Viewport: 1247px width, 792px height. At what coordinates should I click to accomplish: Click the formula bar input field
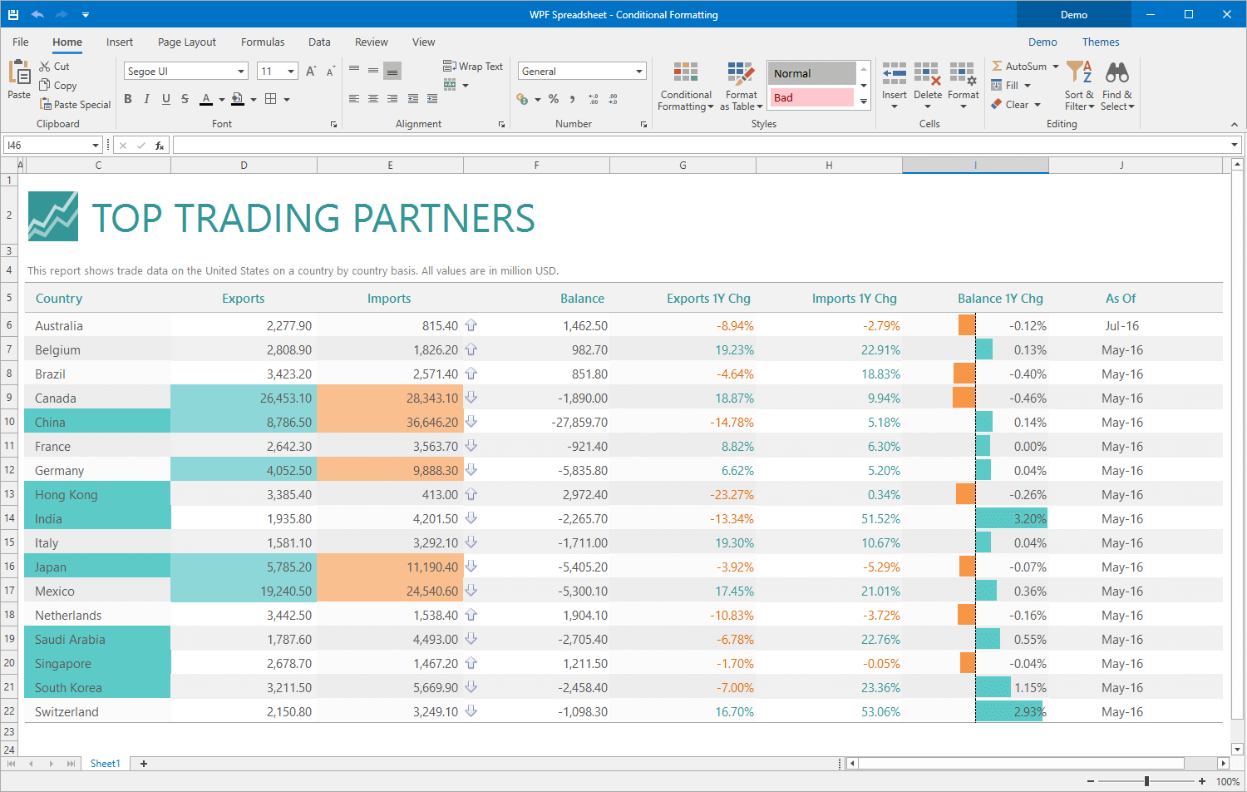(698, 146)
